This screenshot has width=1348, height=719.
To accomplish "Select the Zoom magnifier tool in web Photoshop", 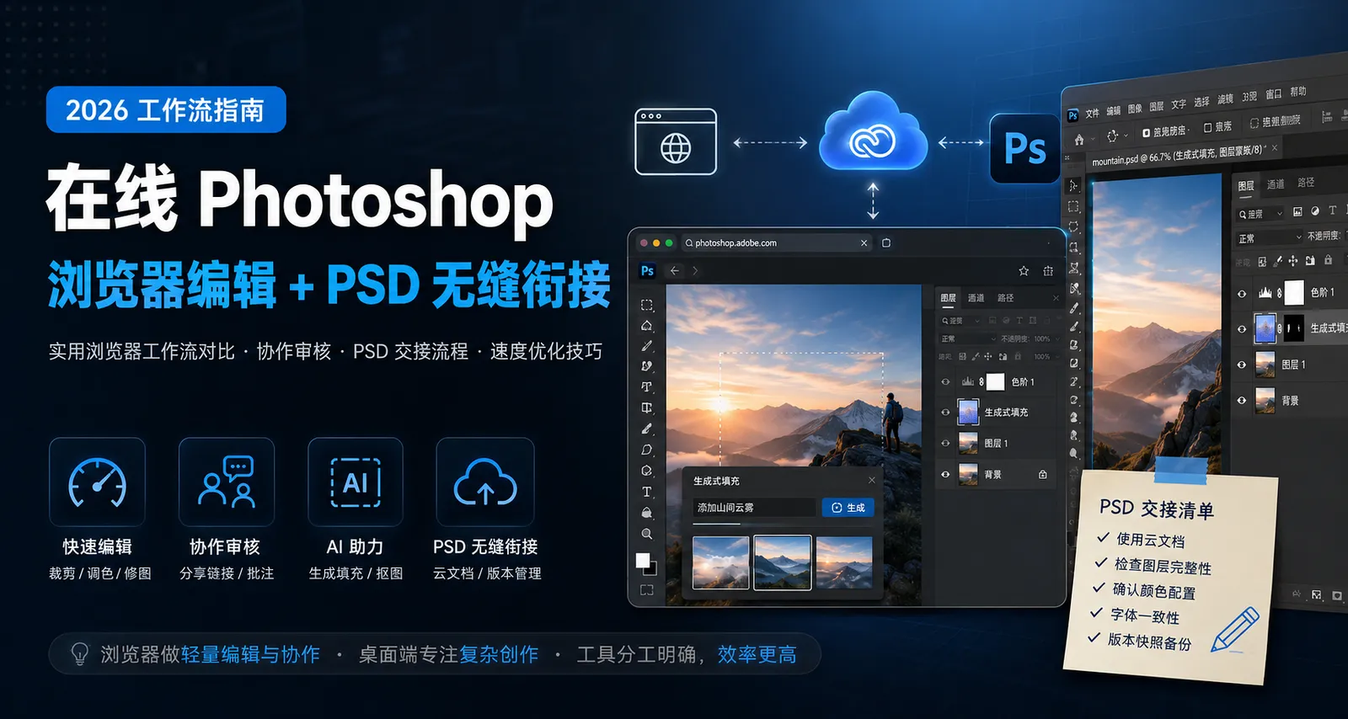I will coord(647,534).
